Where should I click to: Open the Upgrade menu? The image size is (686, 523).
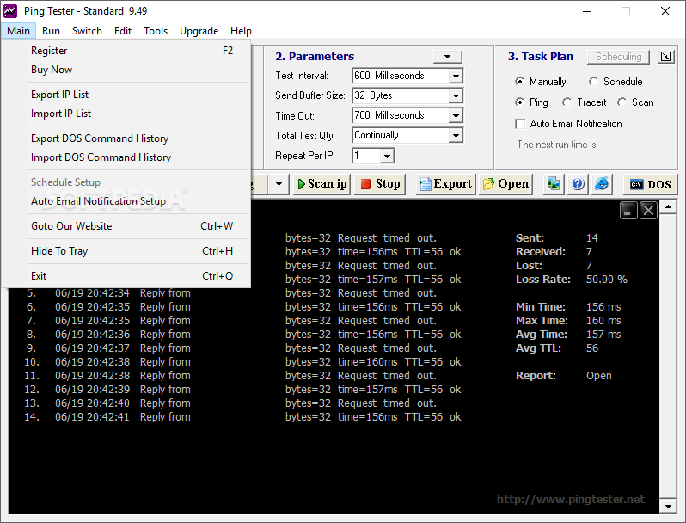point(199,31)
